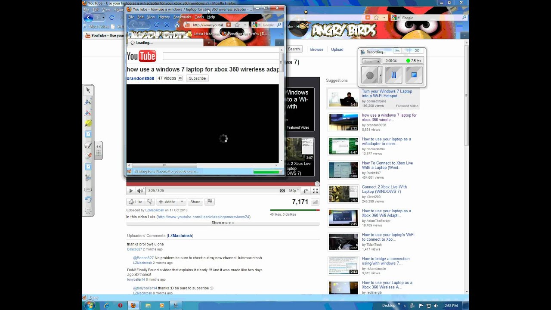Switch player to fullscreen
551x310 pixels.
pyautogui.click(x=316, y=191)
